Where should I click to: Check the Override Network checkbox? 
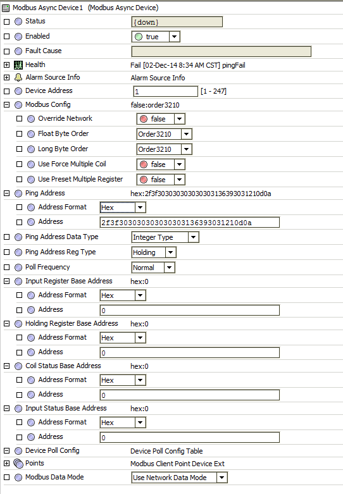[x=19, y=119]
